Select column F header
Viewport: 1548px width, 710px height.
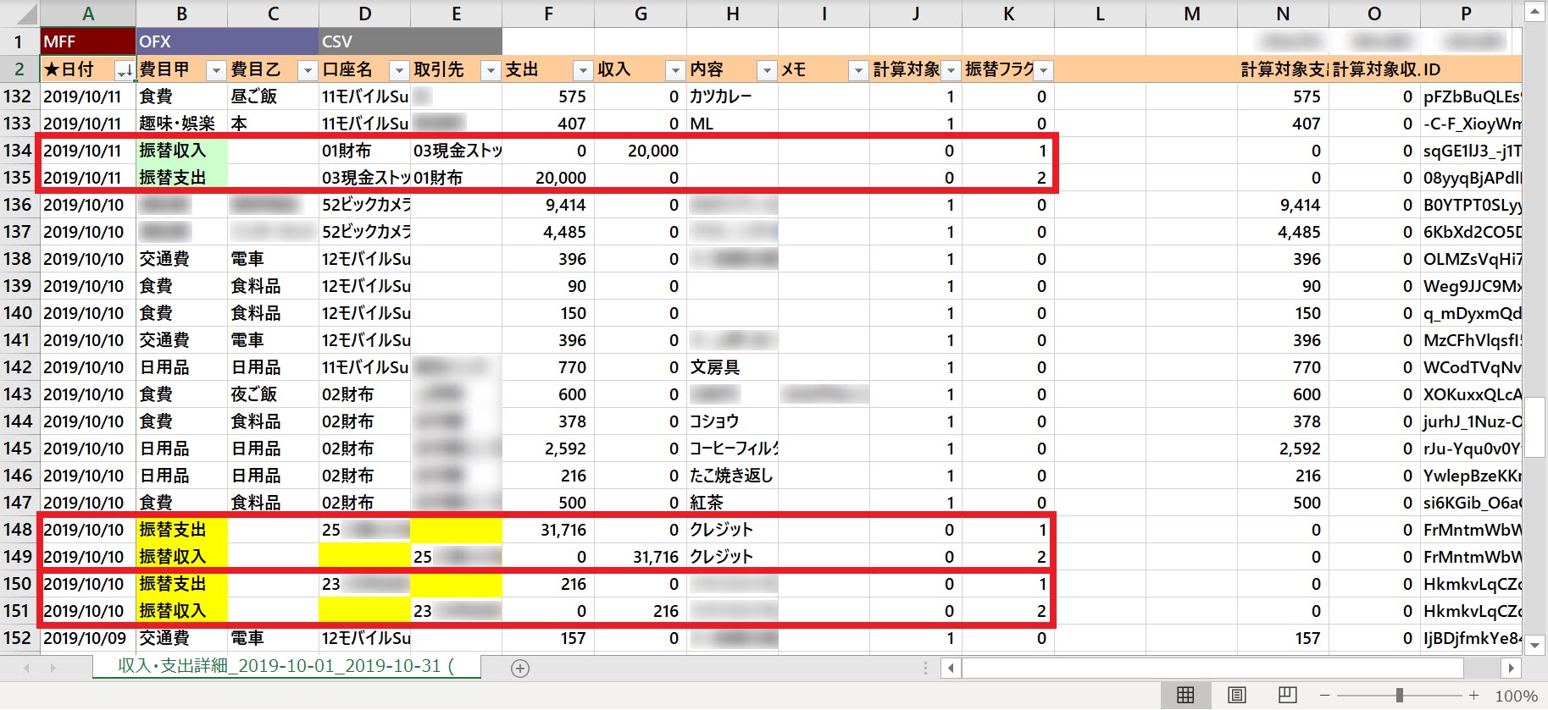[x=548, y=14]
